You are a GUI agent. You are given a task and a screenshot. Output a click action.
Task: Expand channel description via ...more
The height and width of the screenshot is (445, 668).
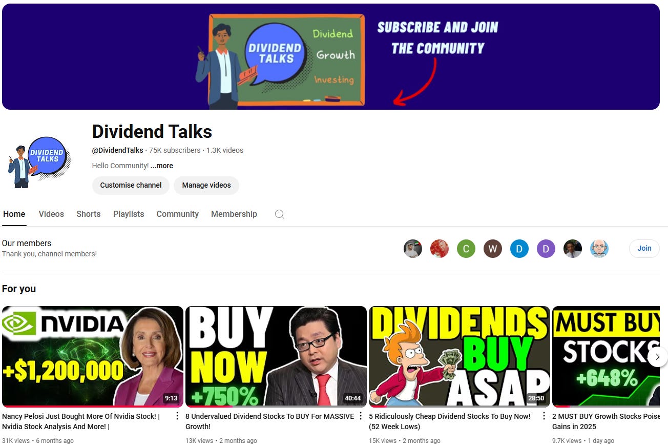point(162,166)
